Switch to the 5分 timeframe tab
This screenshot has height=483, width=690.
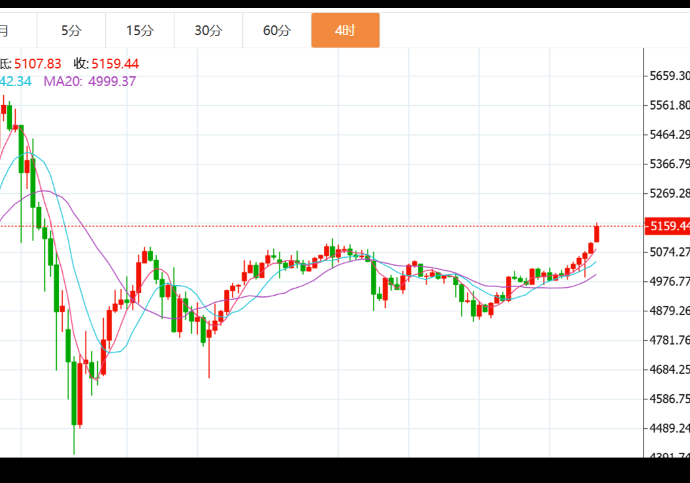point(71,31)
